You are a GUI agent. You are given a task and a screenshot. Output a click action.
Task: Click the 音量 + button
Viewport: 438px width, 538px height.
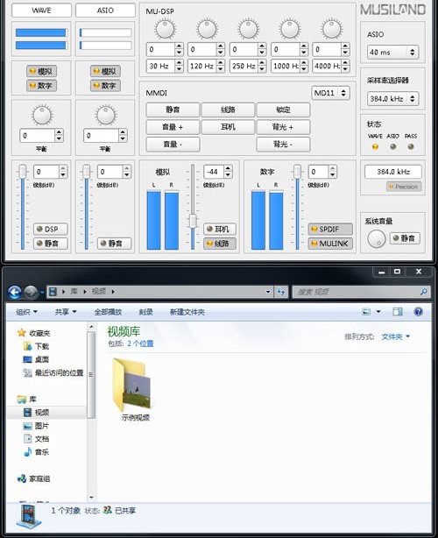coord(173,127)
